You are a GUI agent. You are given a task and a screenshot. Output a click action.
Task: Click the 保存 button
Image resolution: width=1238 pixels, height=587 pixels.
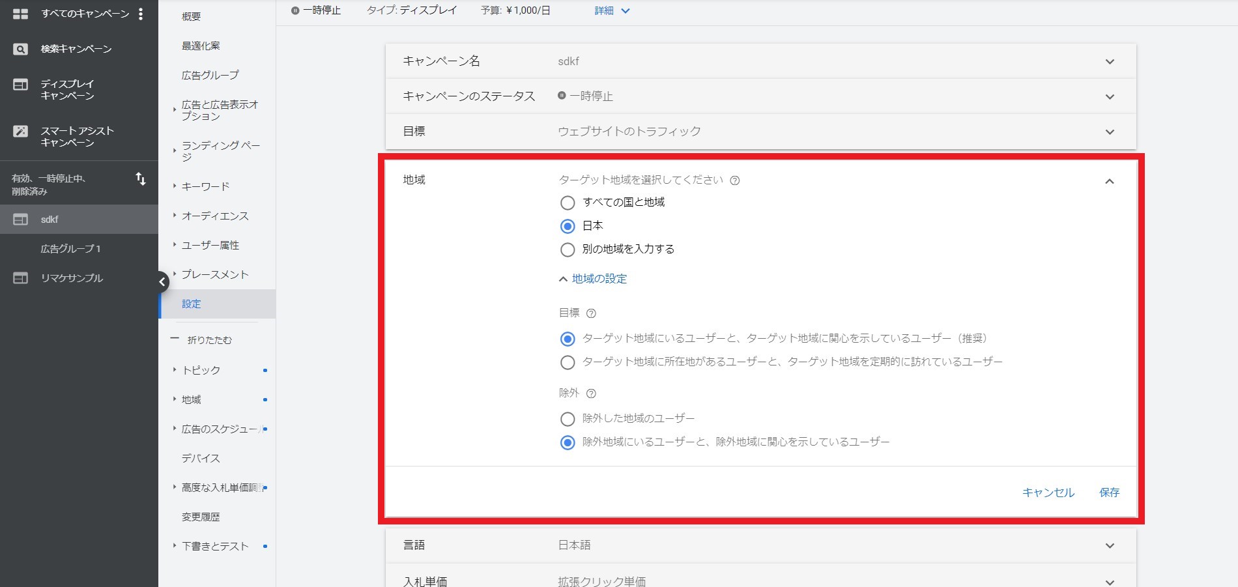pyautogui.click(x=1109, y=493)
